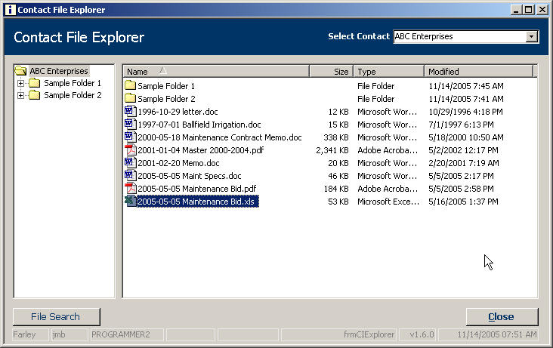Expand Sample Folder 1 in the tree

click(x=21, y=83)
